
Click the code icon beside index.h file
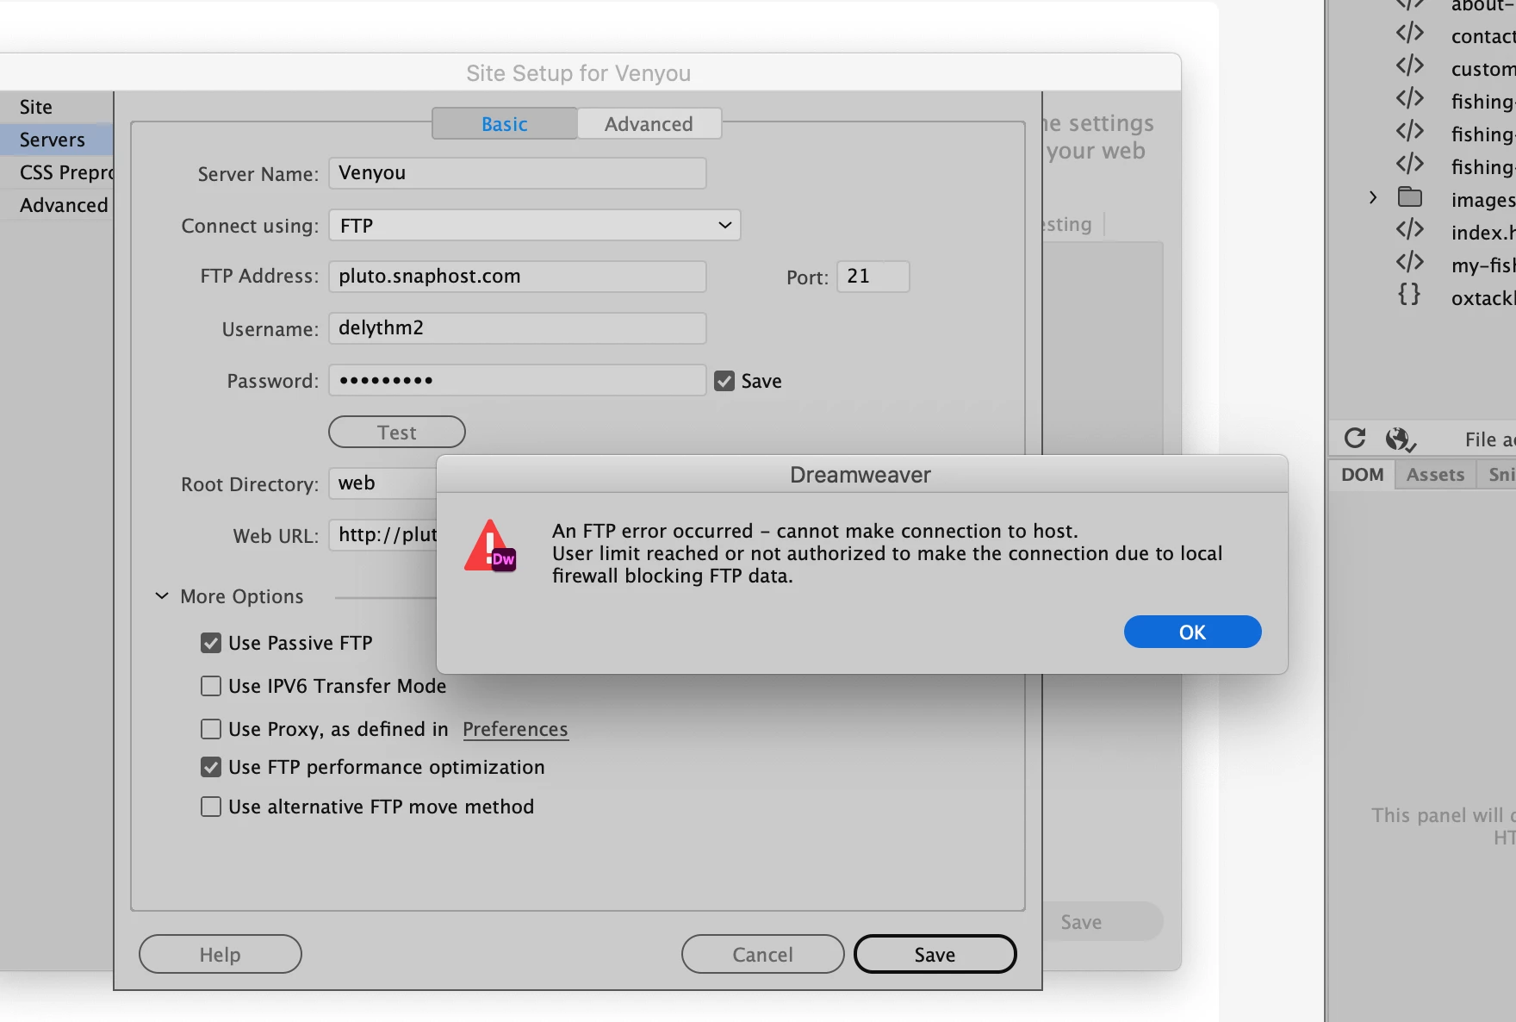coord(1410,230)
